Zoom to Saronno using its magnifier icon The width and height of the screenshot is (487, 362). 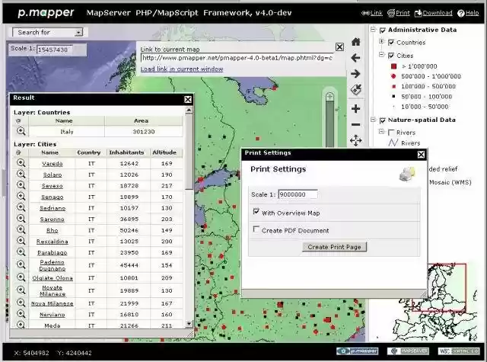coord(21,219)
